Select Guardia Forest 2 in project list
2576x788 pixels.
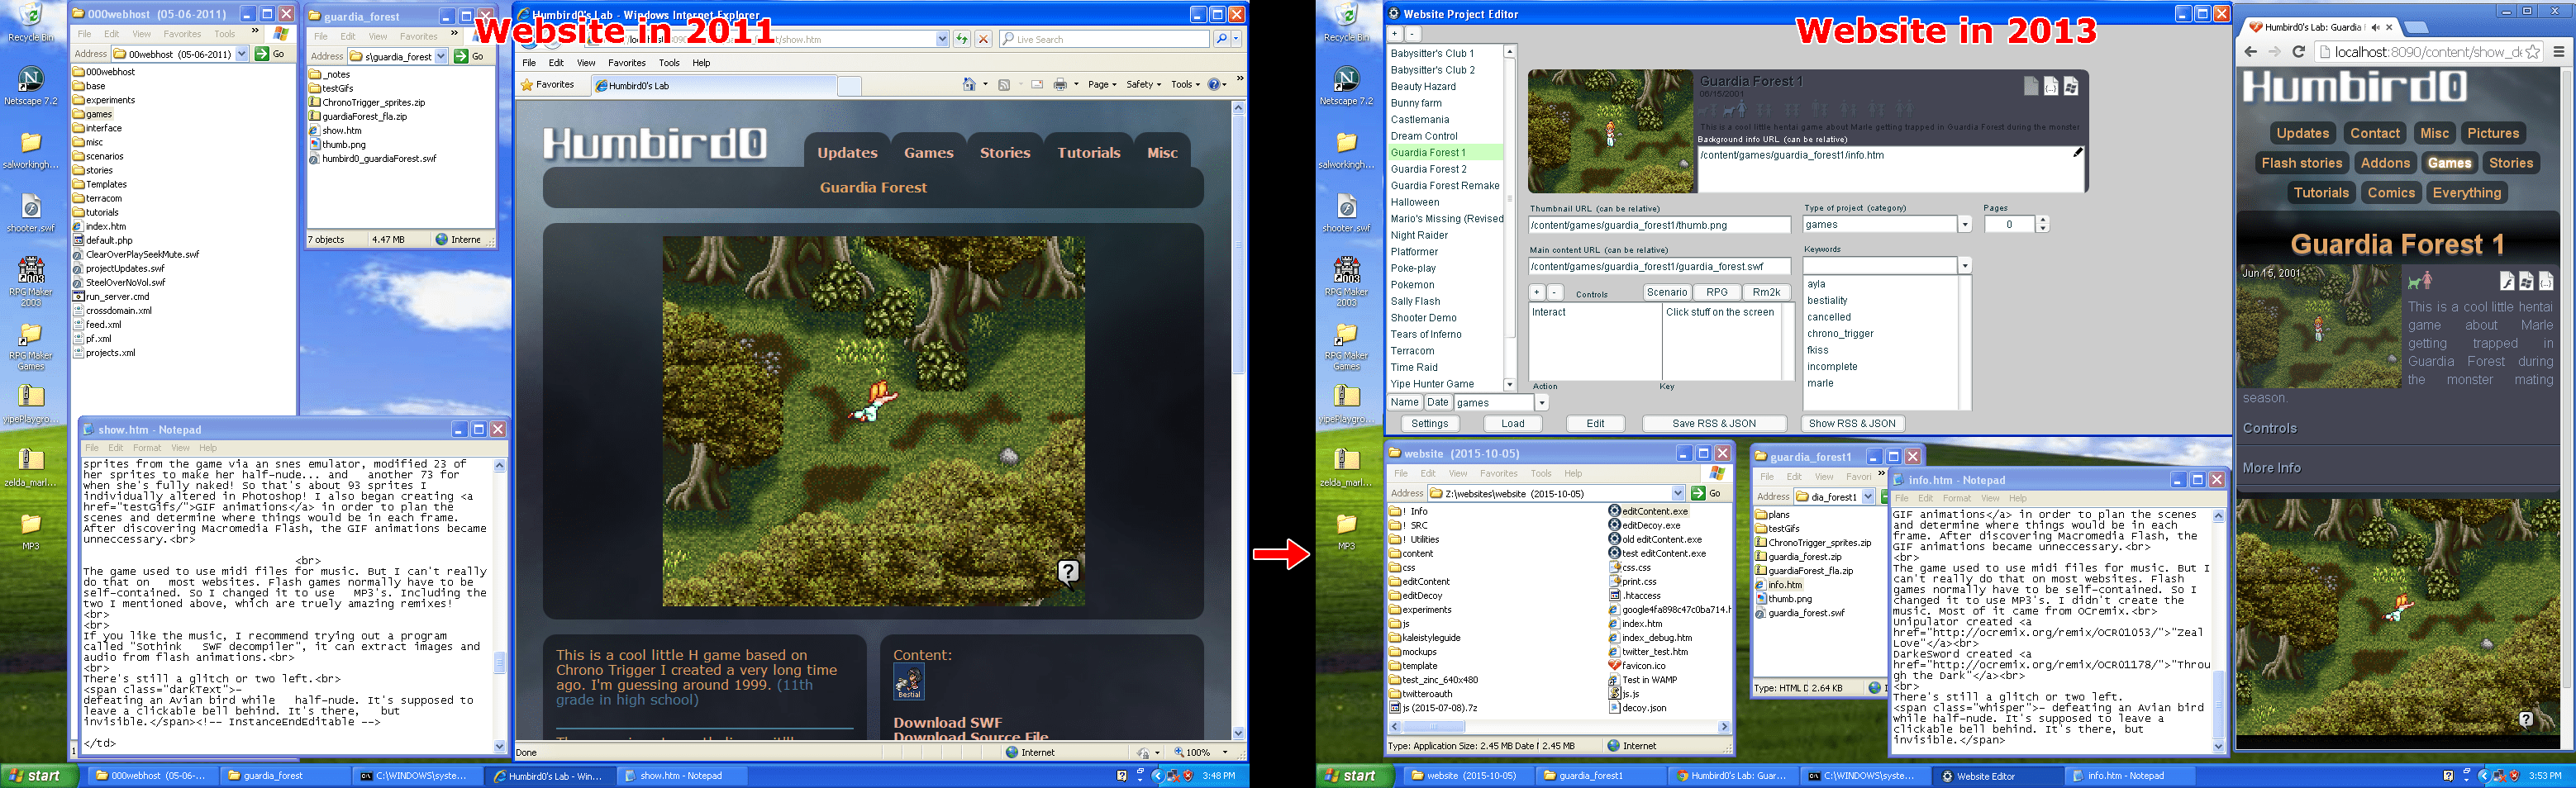(x=1428, y=169)
